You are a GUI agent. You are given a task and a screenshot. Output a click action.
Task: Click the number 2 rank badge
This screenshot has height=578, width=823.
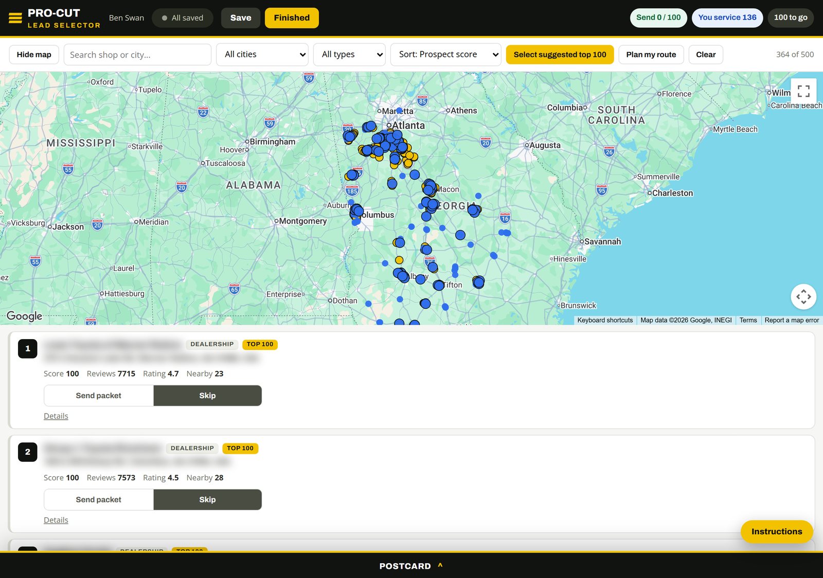[x=28, y=452]
